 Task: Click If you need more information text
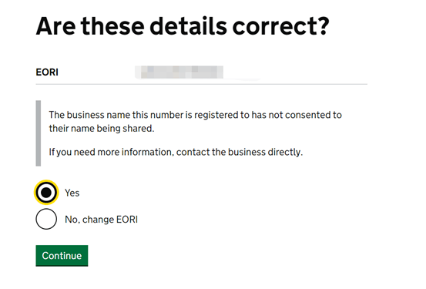(x=112, y=152)
